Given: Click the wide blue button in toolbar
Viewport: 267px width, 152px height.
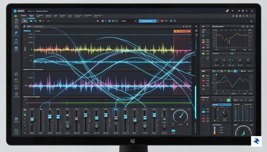Looking at the screenshot, I should pyautogui.click(x=148, y=21).
